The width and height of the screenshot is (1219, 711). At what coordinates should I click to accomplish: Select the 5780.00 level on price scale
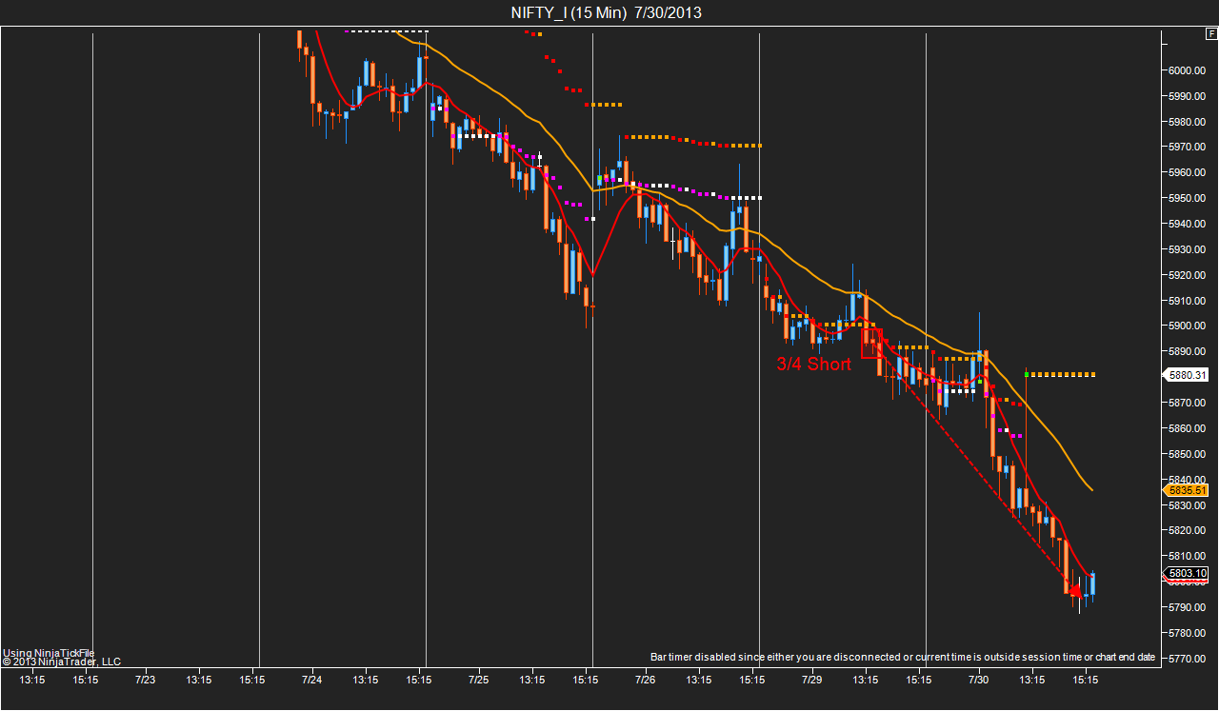coord(1188,634)
